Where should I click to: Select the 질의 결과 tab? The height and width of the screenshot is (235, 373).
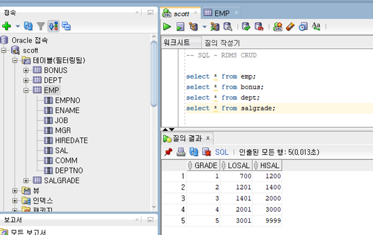click(x=187, y=138)
